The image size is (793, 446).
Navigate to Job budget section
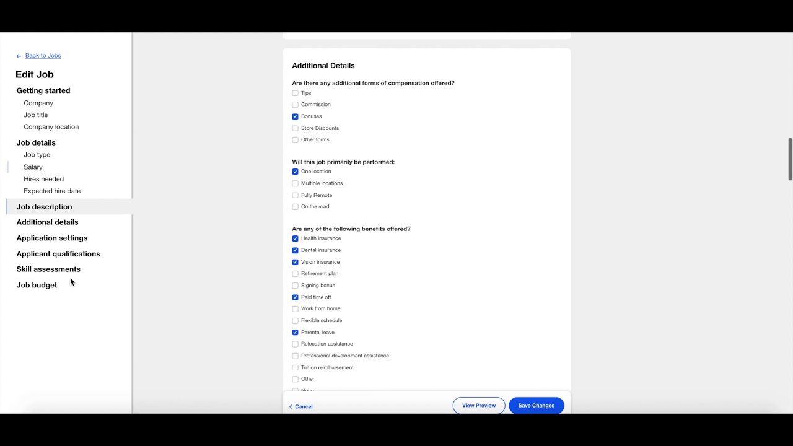click(x=37, y=285)
